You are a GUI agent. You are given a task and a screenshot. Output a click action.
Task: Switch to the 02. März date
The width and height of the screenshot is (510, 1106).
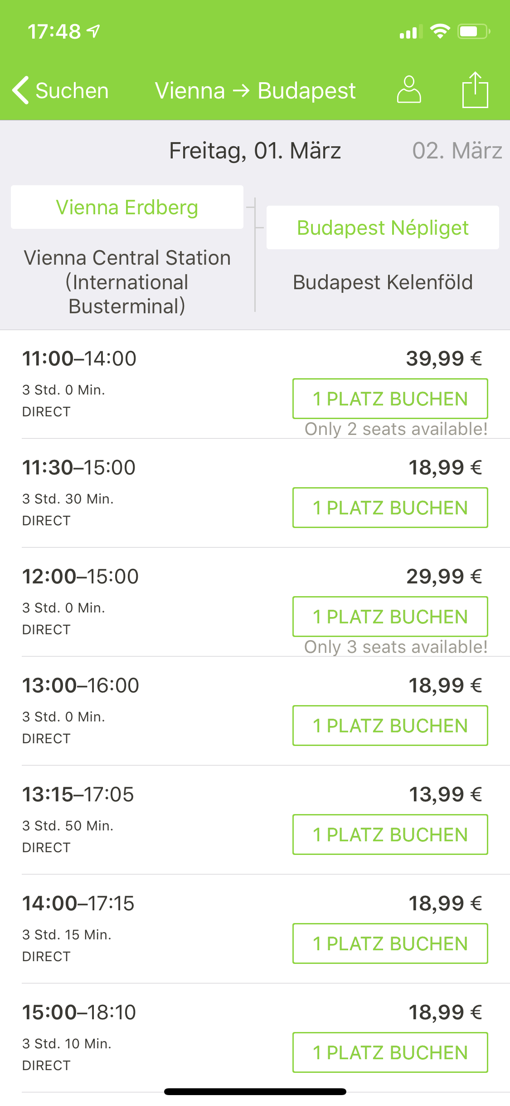tap(457, 151)
